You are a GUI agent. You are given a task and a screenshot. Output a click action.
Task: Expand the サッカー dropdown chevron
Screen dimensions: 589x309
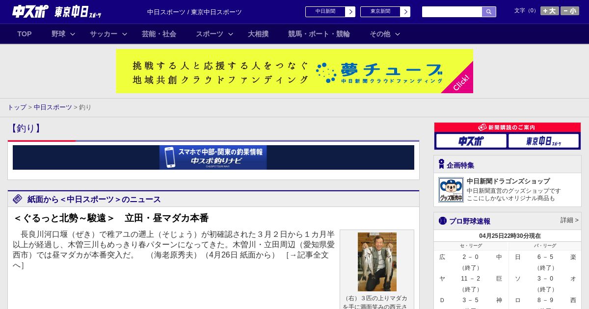coord(125,34)
